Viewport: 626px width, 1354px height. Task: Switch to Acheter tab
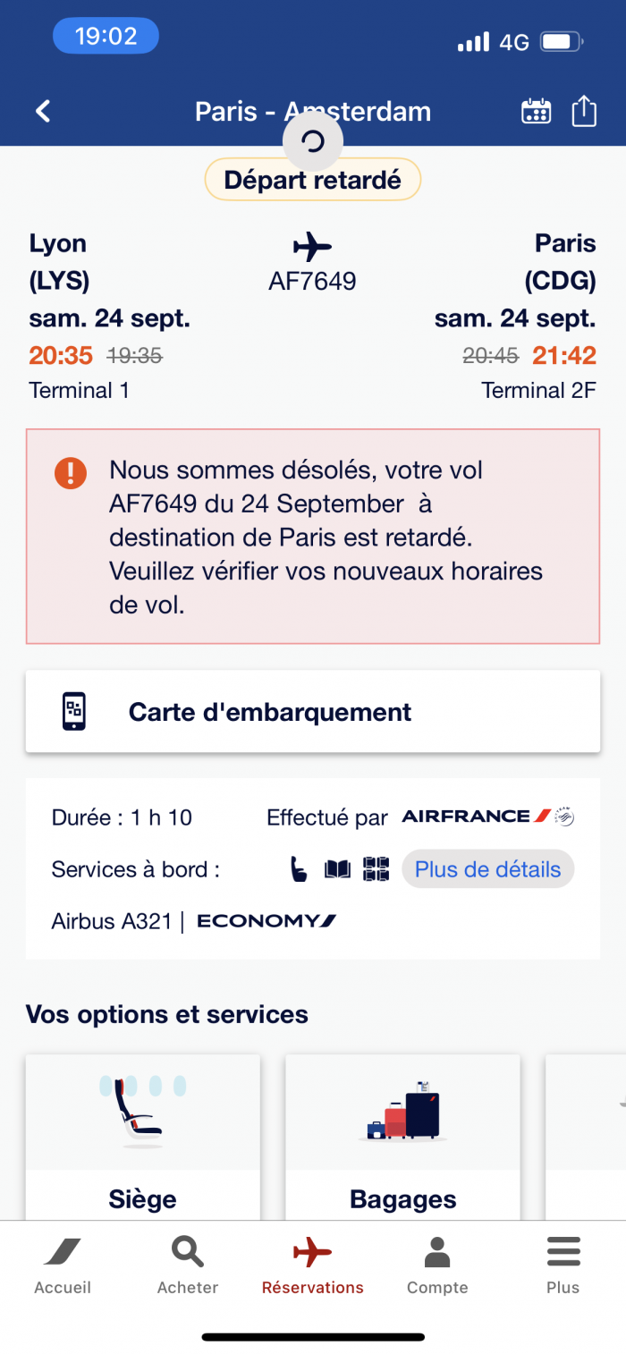188,1265
